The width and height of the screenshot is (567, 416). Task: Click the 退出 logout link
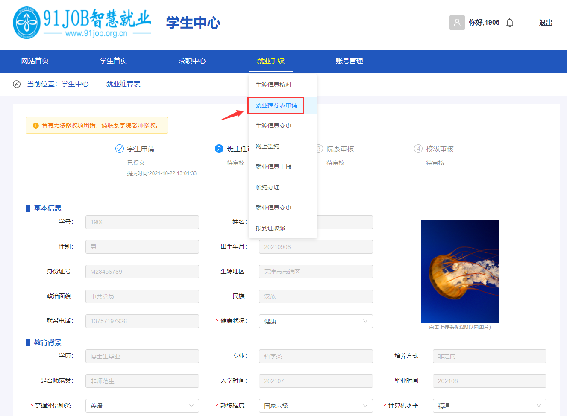tap(546, 23)
